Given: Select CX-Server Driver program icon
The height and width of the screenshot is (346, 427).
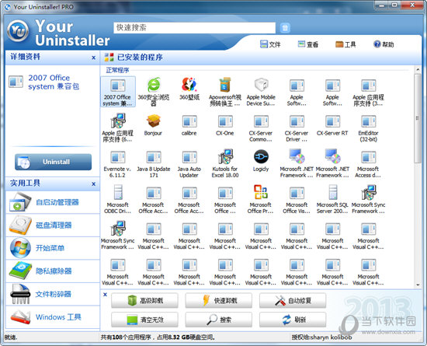Looking at the screenshot, I should point(297,128).
